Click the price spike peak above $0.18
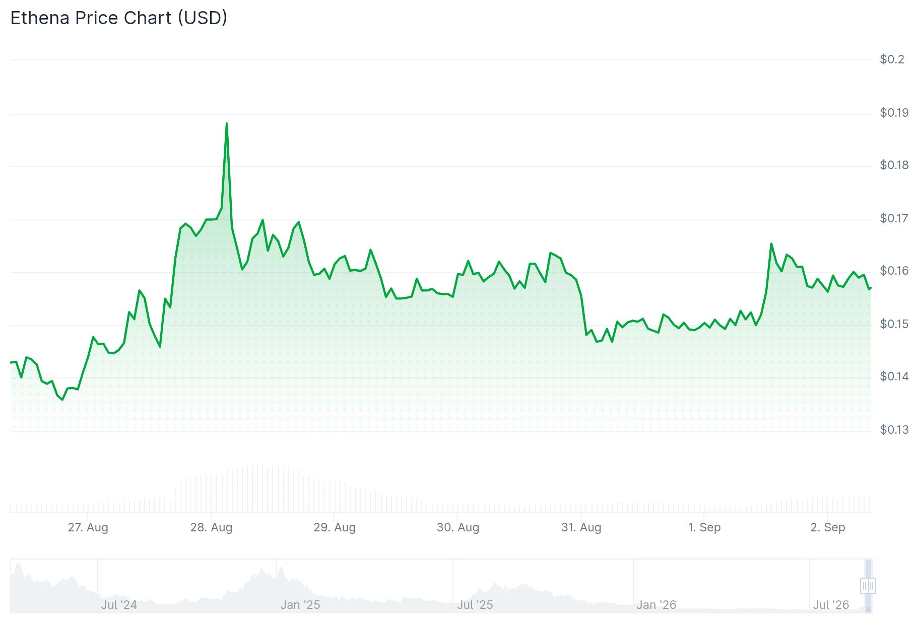This screenshot has width=919, height=628. click(227, 123)
